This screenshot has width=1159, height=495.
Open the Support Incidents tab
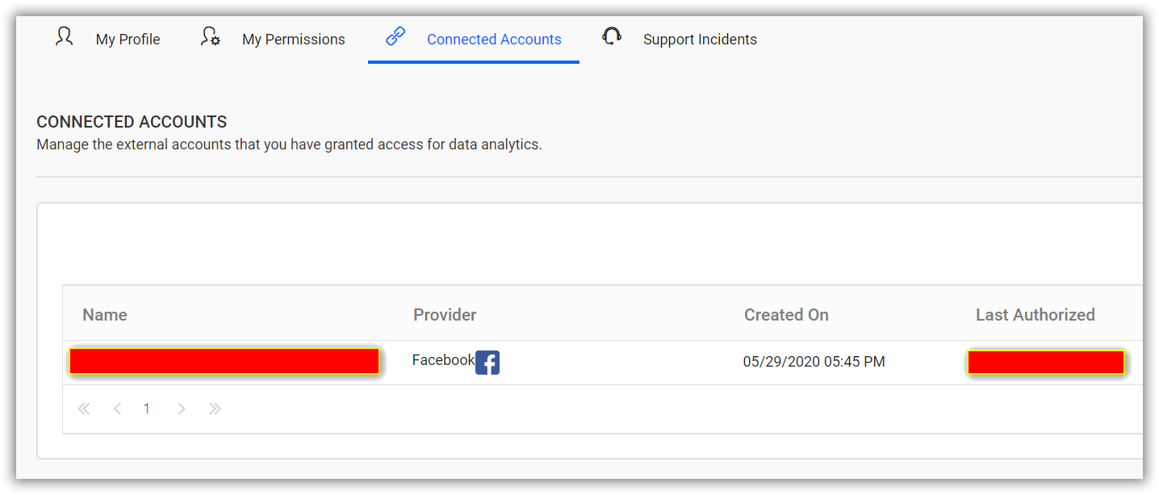pyautogui.click(x=699, y=39)
